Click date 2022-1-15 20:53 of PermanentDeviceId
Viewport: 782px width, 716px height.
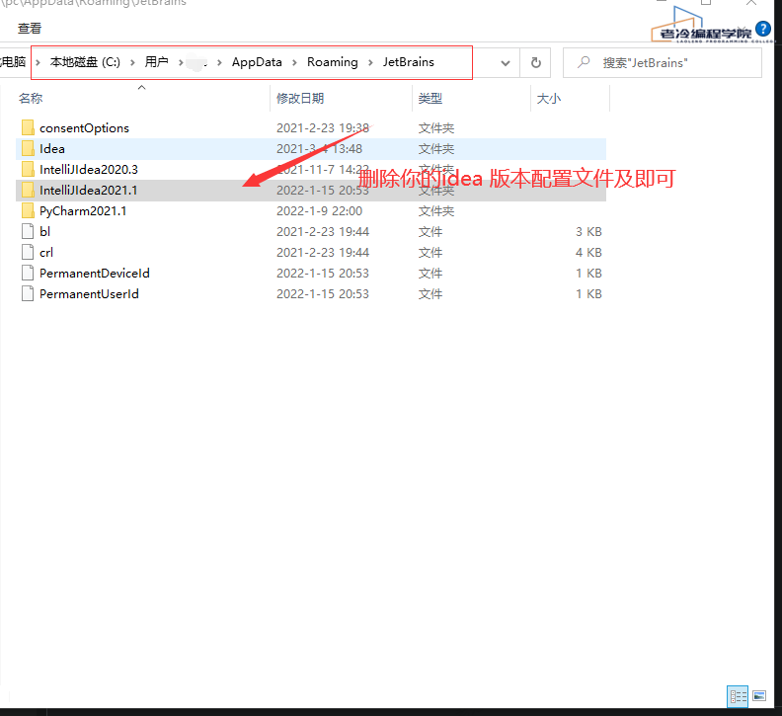pos(323,274)
